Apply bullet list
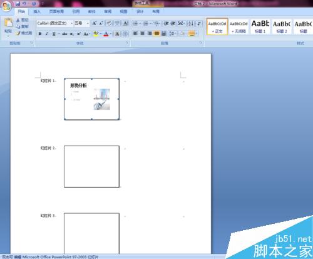 click(135, 23)
